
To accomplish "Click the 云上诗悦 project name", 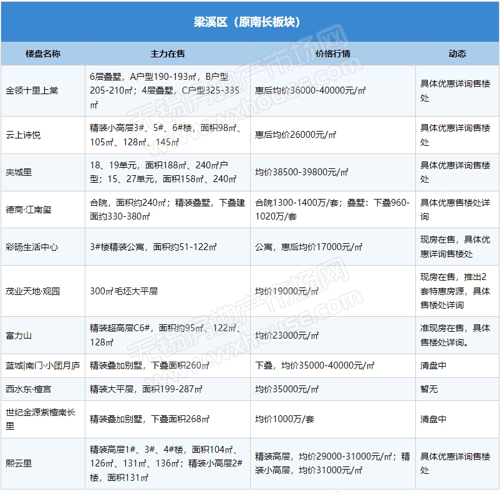I will click(23, 135).
